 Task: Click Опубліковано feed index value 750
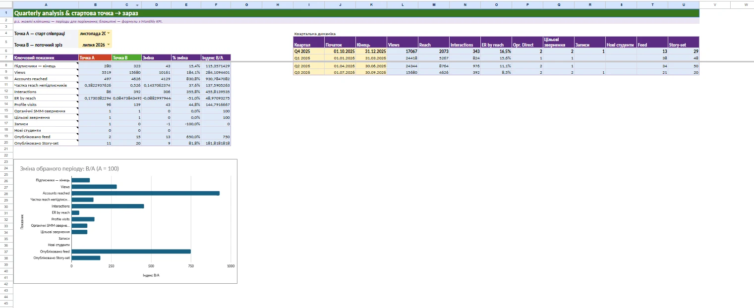pyautogui.click(x=216, y=136)
